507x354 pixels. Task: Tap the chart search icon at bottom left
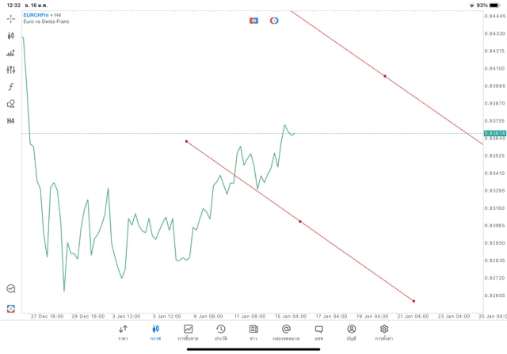11,289
